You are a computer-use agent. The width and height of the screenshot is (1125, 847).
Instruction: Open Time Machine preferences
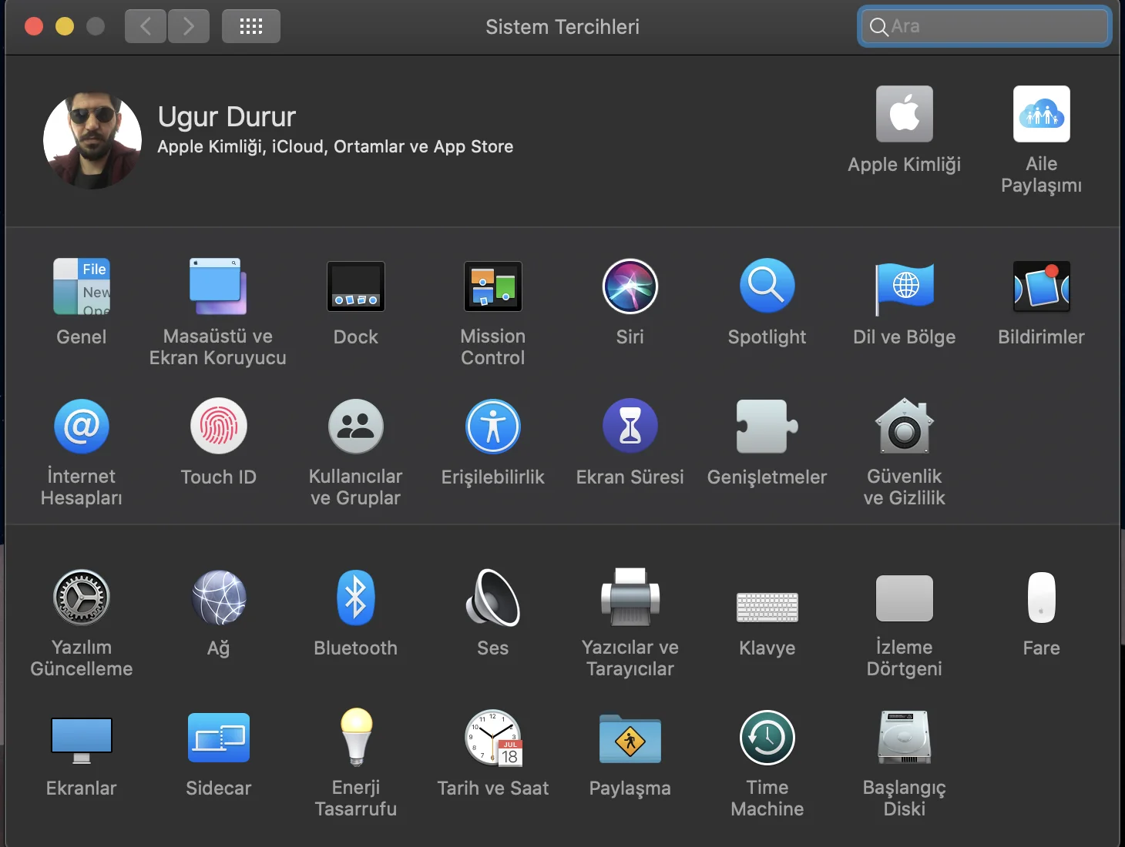(x=767, y=738)
